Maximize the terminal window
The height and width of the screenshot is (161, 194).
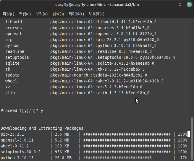click(x=180, y=4)
